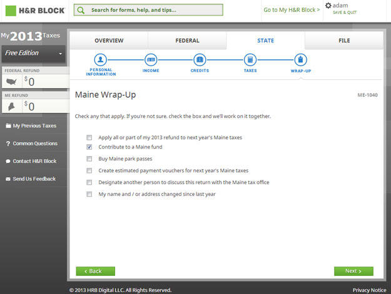The image size is (391, 294).
Task: Go to Taxes calculator step icon
Action: (x=250, y=60)
